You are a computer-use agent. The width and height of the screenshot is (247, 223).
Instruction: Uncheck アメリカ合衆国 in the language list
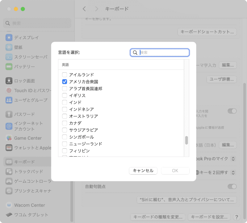point(64,82)
